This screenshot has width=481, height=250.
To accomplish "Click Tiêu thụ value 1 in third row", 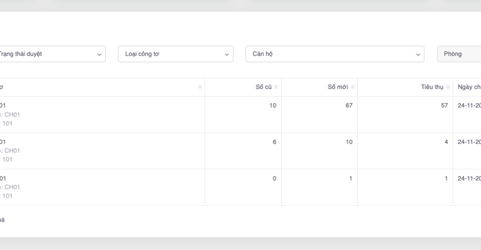I will click(446, 178).
